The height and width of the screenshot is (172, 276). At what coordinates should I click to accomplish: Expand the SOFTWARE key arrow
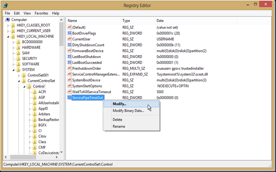pyautogui.click(x=14, y=64)
